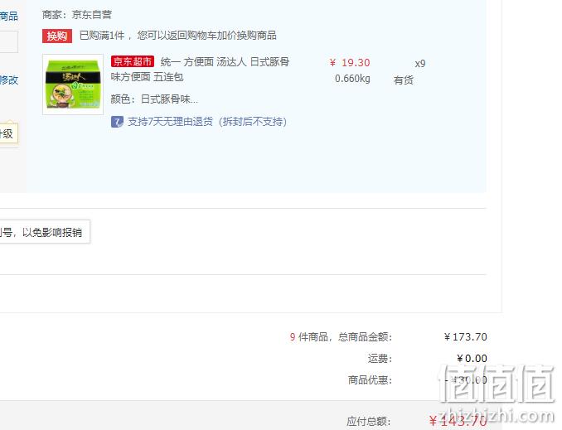Click the 商品 link at top left
This screenshot has height=430, width=562.
9,16
